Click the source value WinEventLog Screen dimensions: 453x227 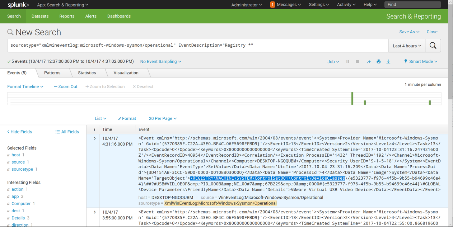(x=271, y=198)
